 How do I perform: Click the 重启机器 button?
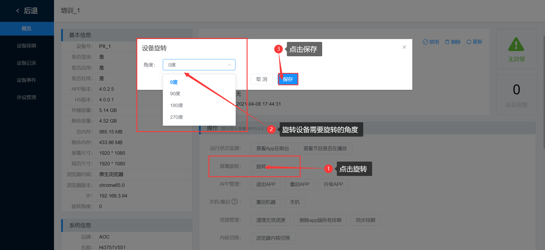pyautogui.click(x=266, y=202)
